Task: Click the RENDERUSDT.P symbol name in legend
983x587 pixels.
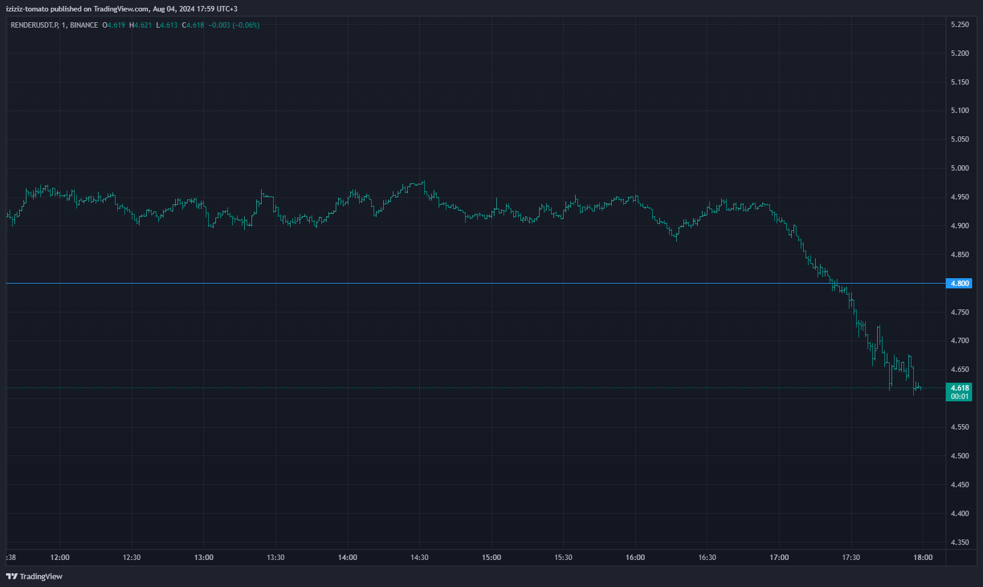Action: tap(34, 25)
